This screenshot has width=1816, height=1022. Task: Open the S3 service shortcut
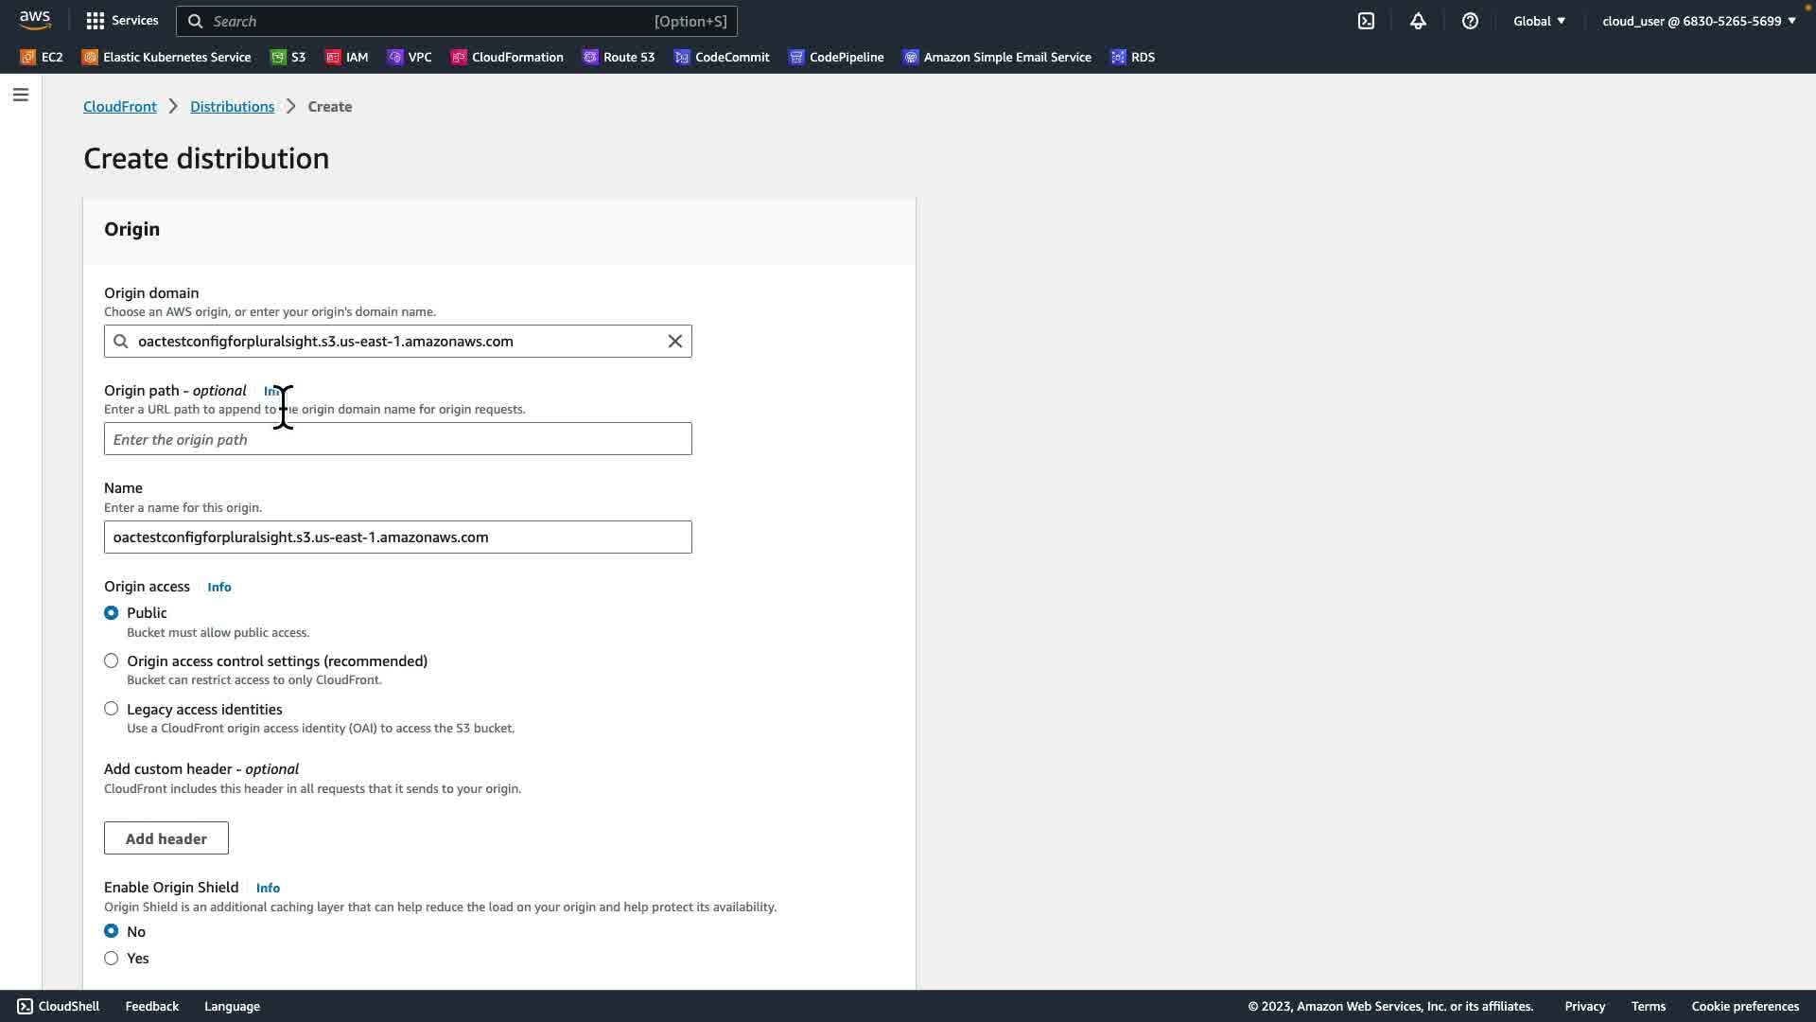point(288,57)
